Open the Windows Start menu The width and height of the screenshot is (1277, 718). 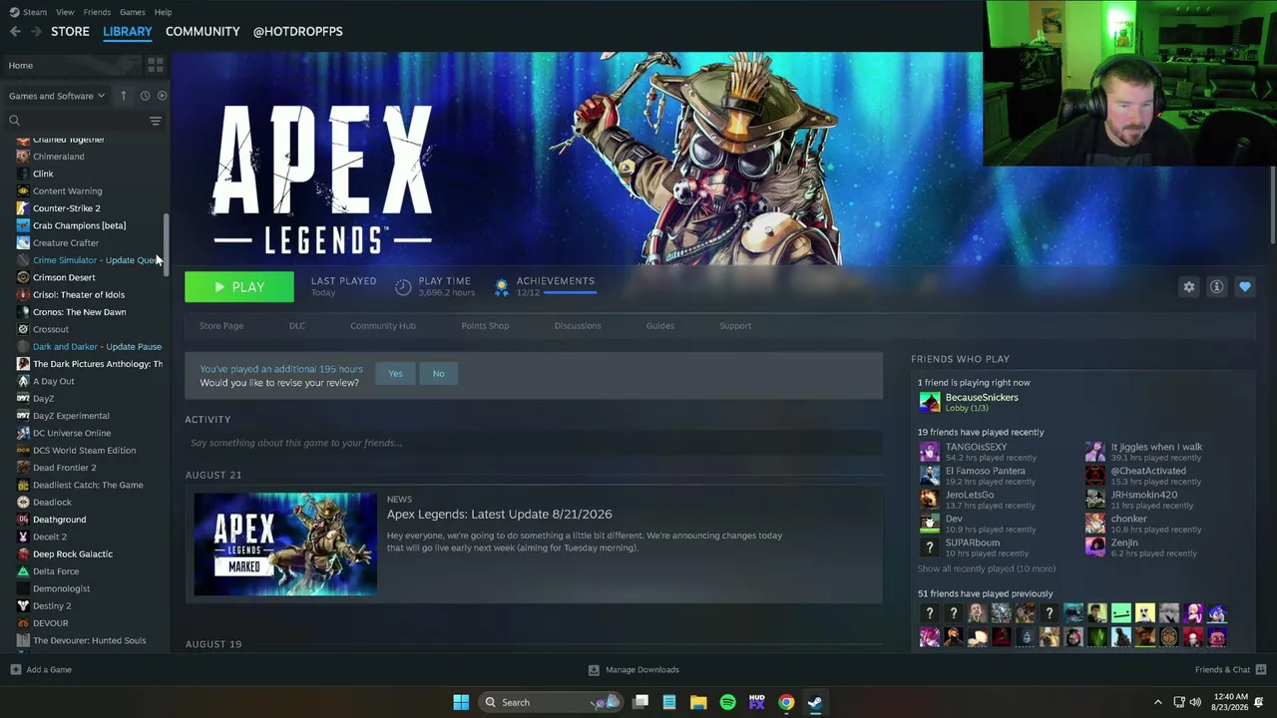(x=461, y=702)
